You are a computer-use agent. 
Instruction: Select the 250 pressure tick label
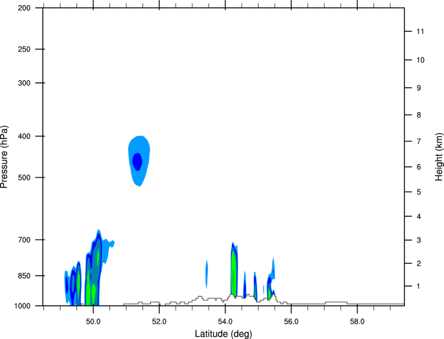pyautogui.click(x=24, y=49)
